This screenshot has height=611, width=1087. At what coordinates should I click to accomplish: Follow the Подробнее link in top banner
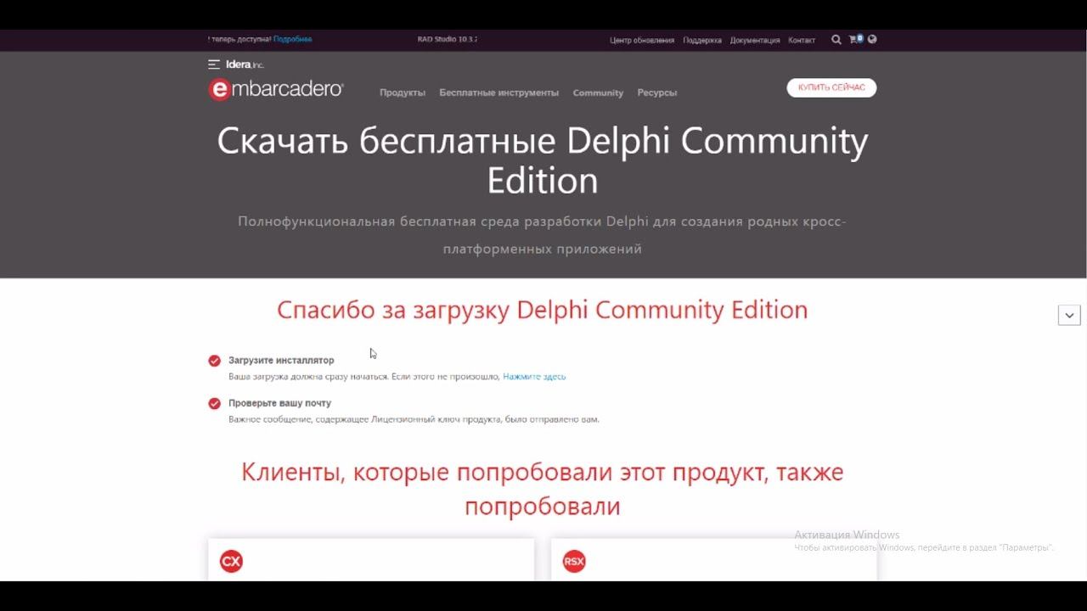293,39
